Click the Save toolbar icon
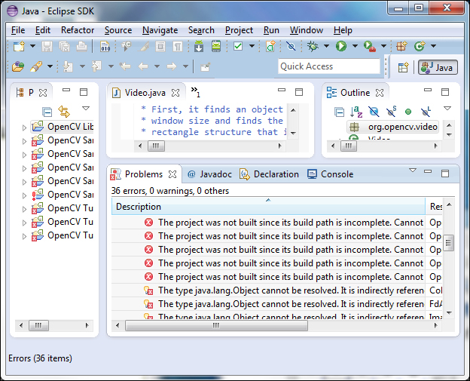The height and width of the screenshot is (381, 470). tap(47, 47)
